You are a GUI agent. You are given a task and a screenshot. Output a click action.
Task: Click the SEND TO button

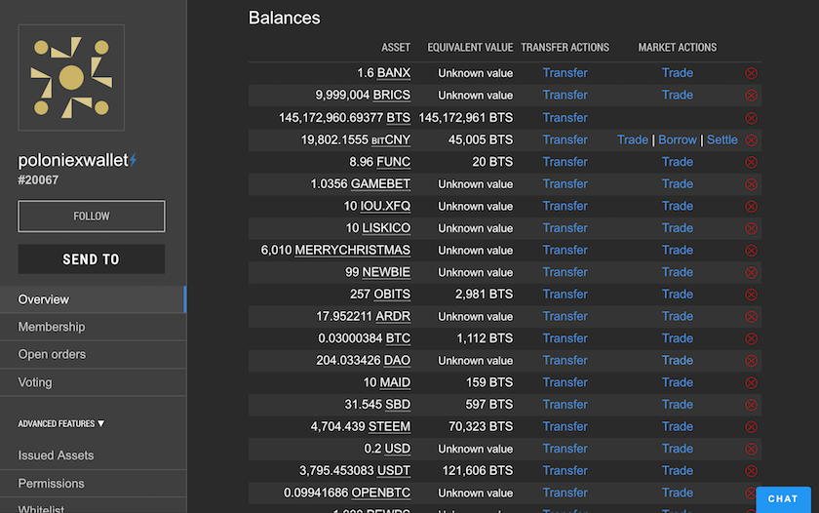[92, 259]
